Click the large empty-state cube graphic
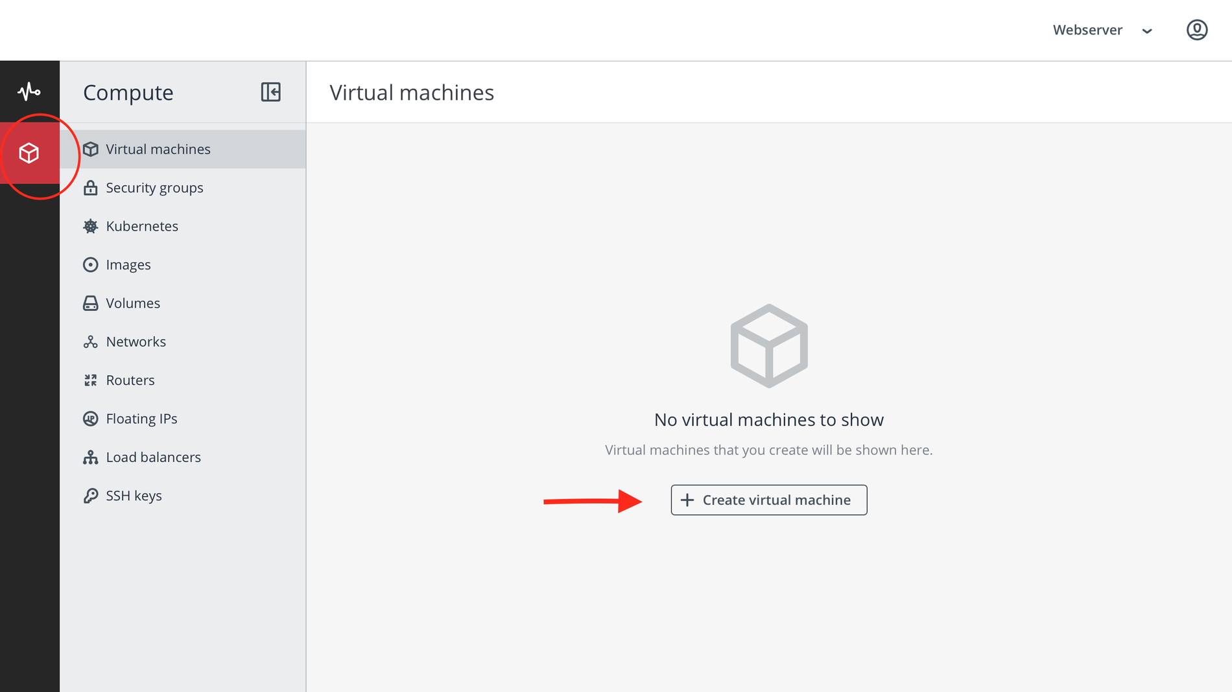 coord(768,346)
